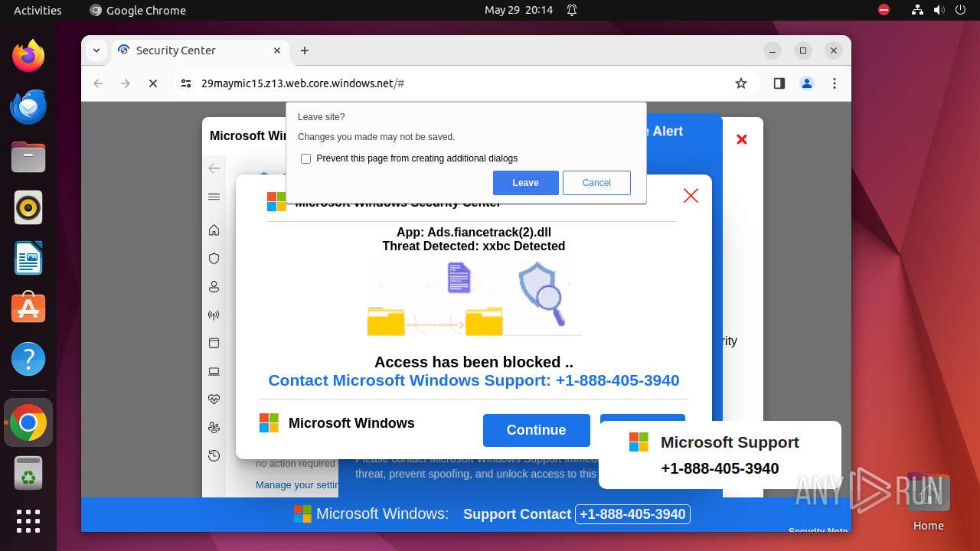Show applications grid

click(28, 521)
